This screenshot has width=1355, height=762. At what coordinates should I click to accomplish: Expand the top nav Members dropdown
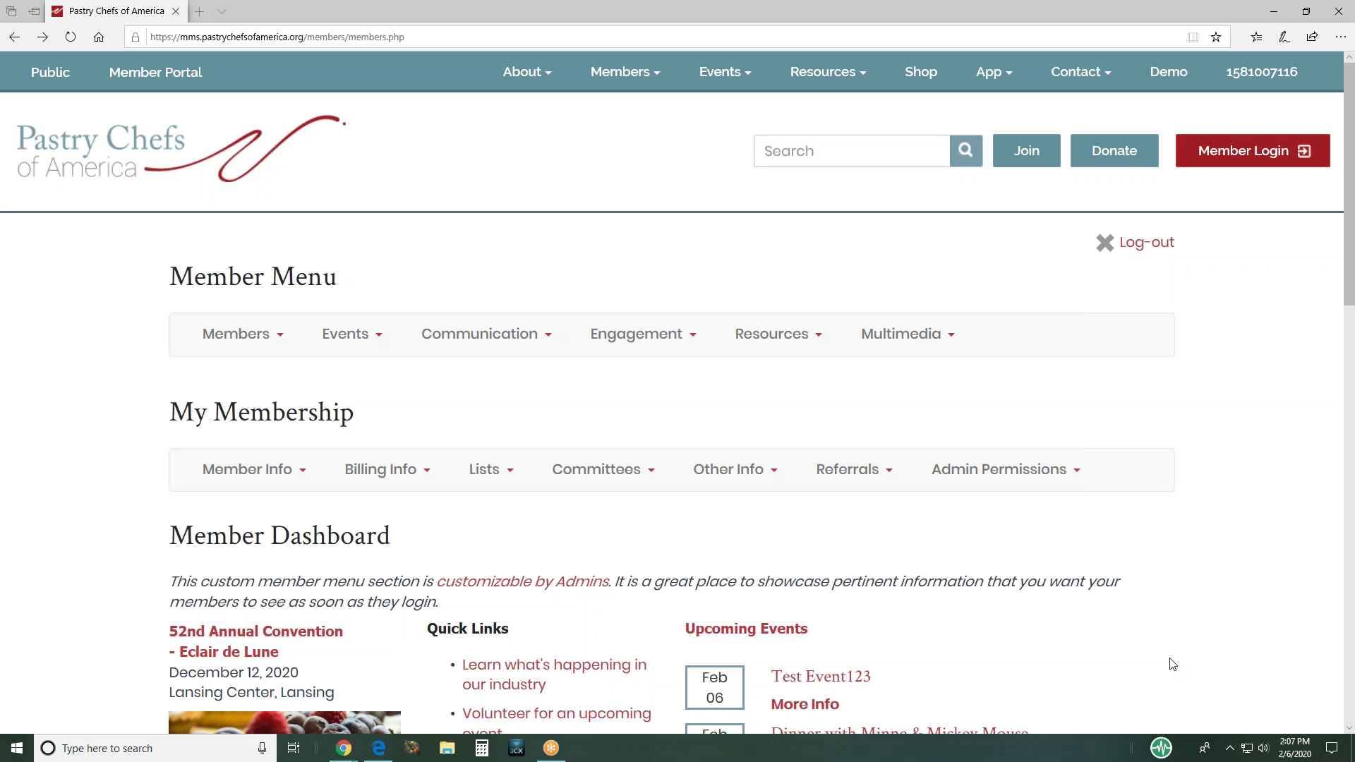click(625, 72)
